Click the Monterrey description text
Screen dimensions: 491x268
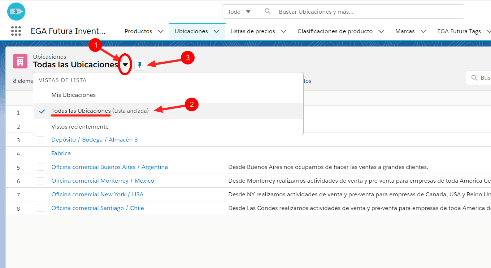(x=360, y=181)
